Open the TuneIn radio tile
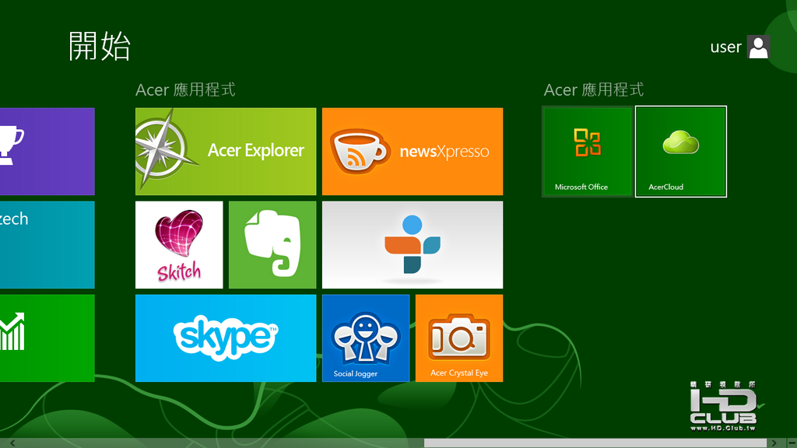 (x=413, y=245)
